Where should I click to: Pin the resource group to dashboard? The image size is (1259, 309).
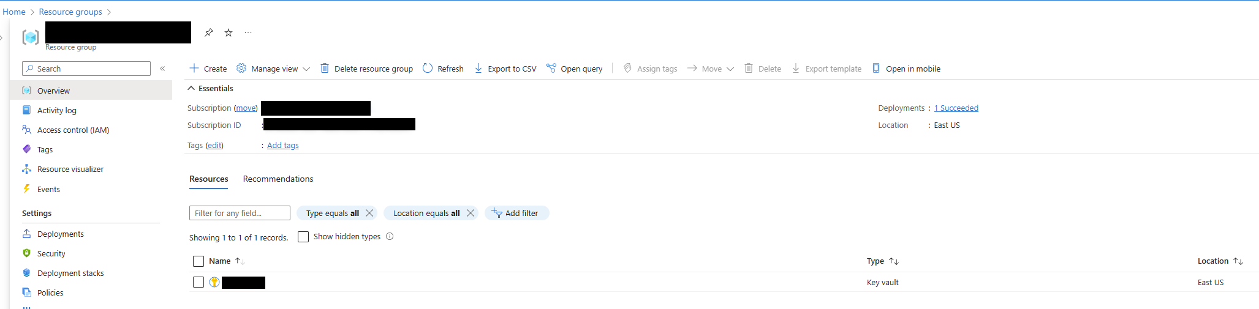(209, 32)
